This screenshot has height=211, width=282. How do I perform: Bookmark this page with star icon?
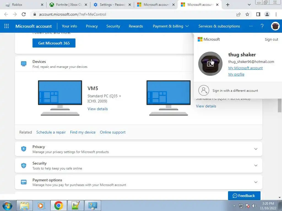247,14
